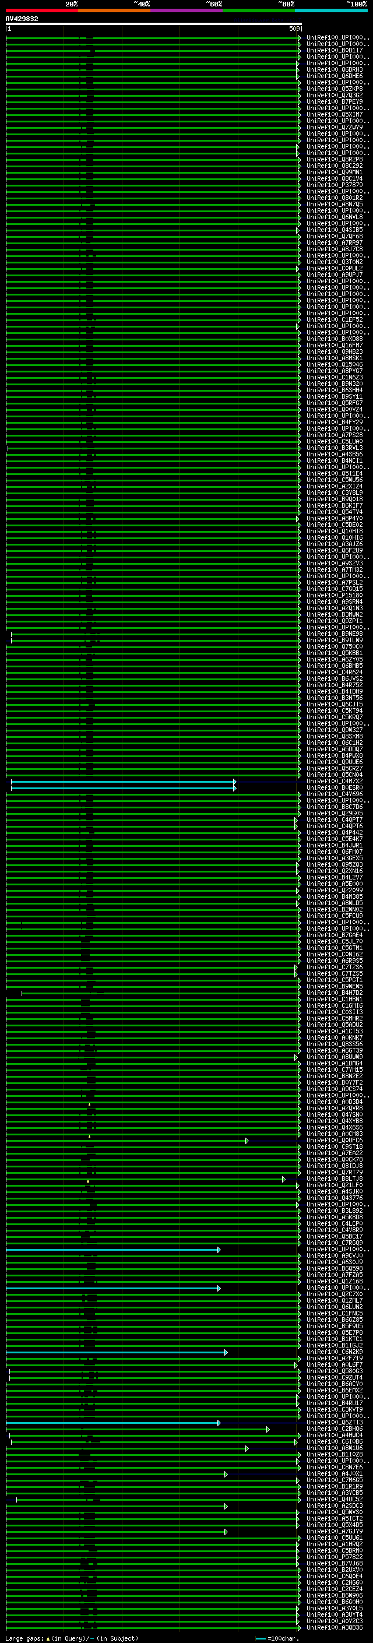Click UniRef100_Q22099 label
Viewport: 373px width, 1643px height.
click(335, 891)
